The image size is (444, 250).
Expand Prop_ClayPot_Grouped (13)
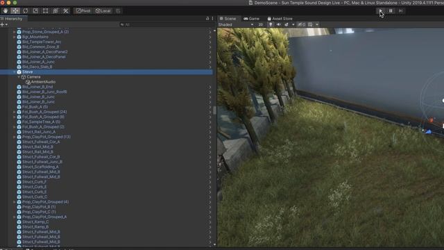[14, 137]
